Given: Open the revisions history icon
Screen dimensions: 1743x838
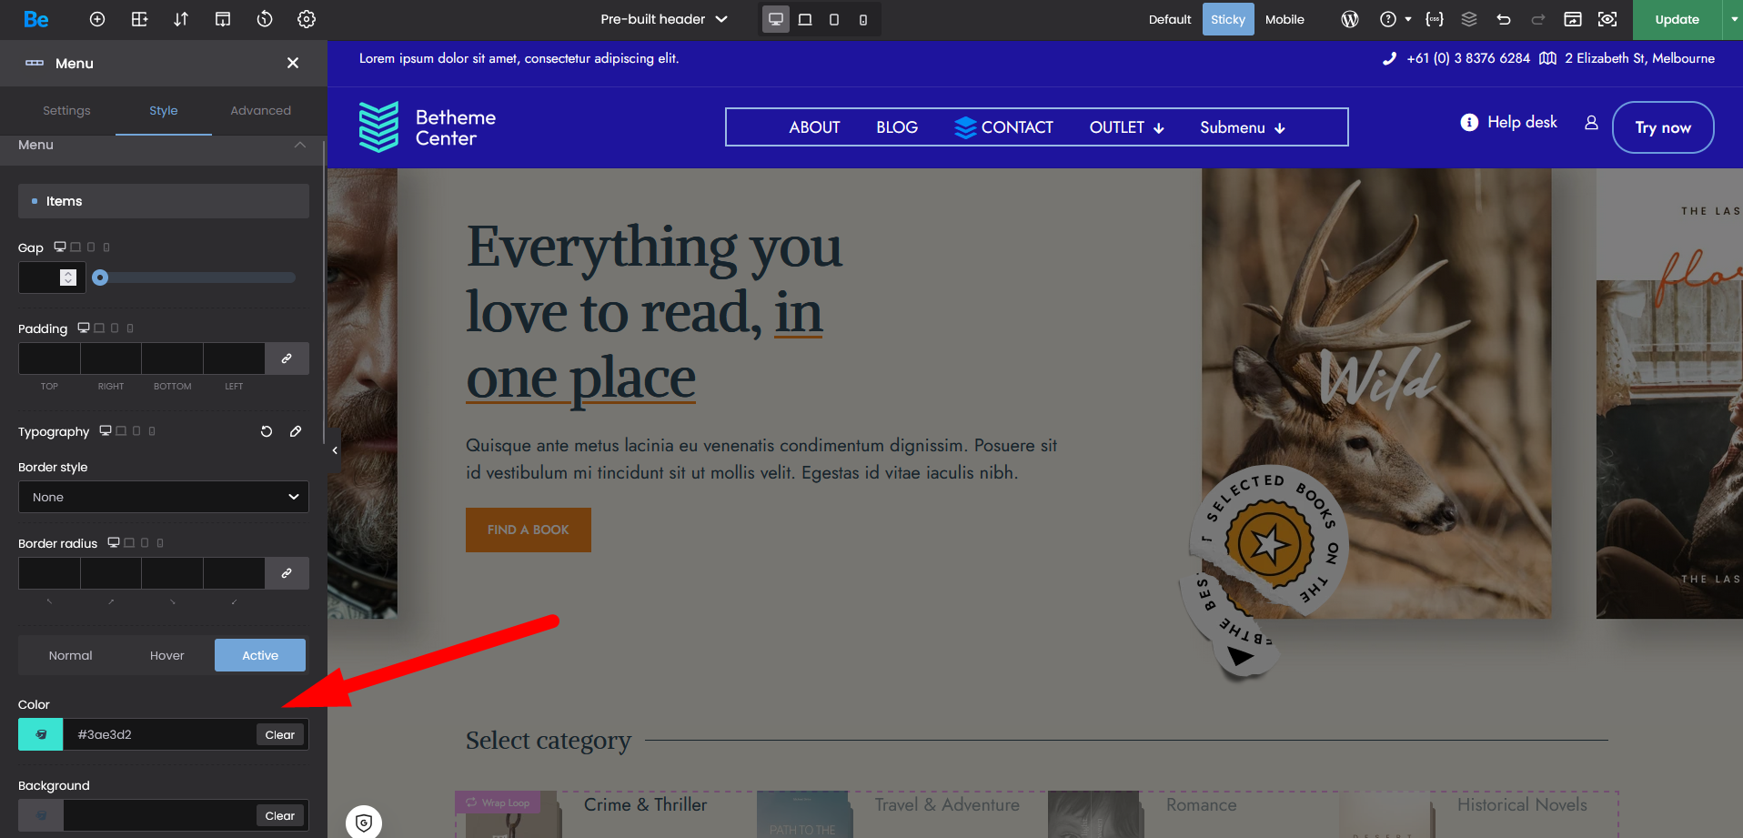Looking at the screenshot, I should [x=265, y=19].
